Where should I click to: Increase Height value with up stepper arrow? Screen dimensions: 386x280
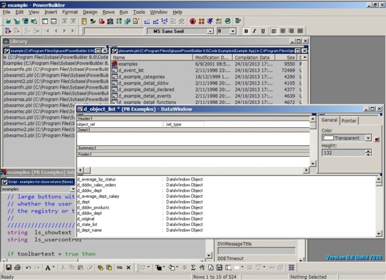point(368,151)
